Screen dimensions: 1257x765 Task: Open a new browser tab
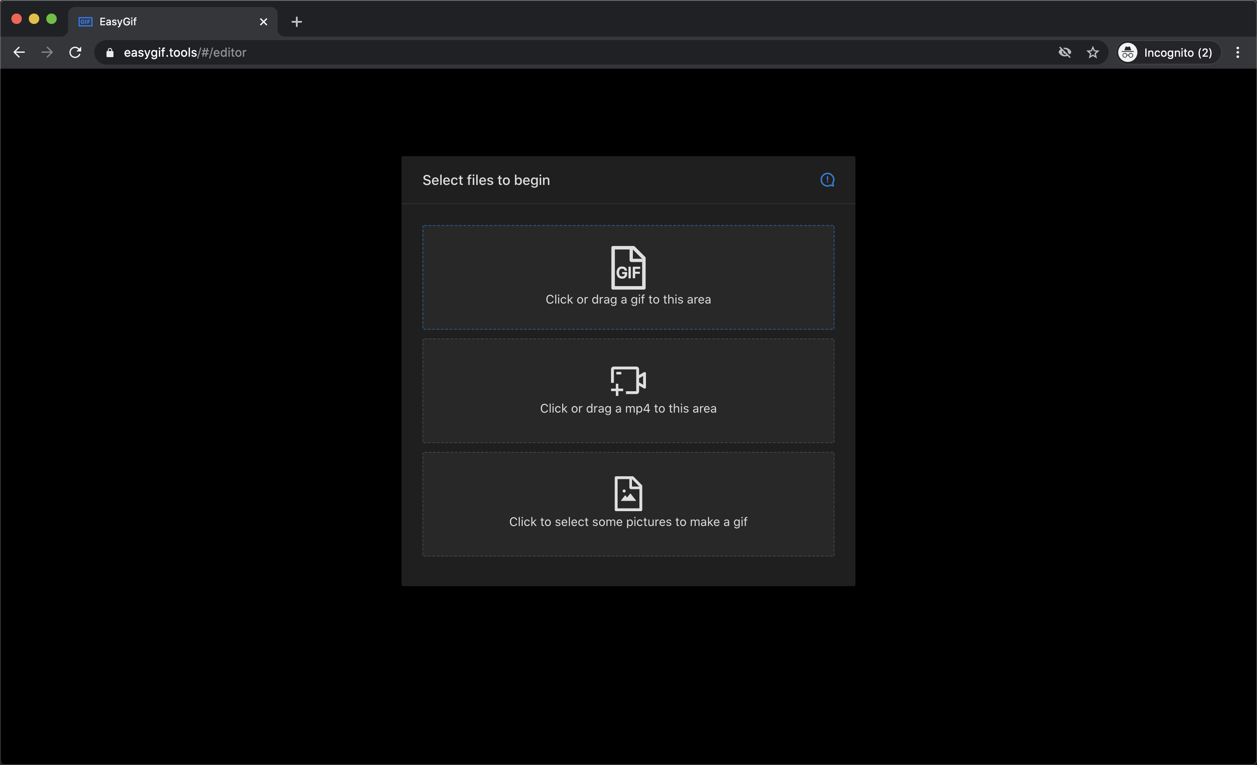tap(296, 22)
